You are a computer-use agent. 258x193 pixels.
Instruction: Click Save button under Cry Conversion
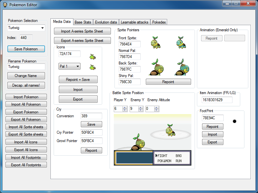(91, 124)
